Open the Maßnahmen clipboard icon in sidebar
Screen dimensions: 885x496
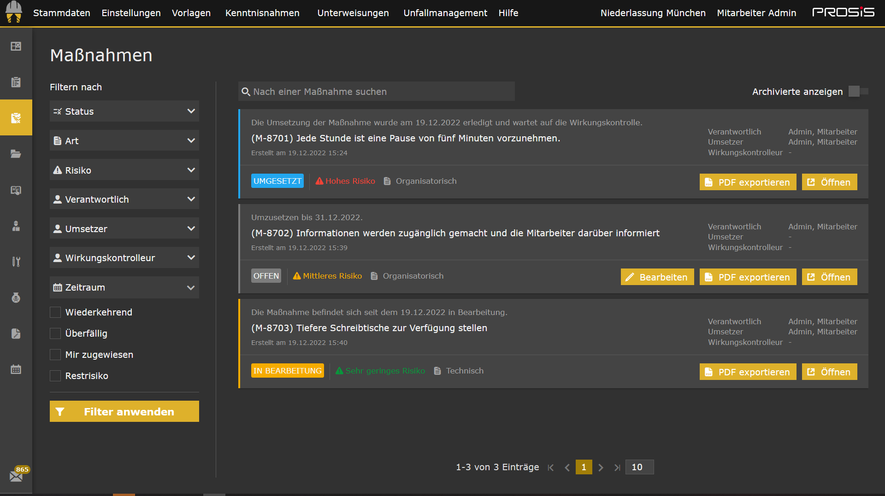(x=16, y=117)
